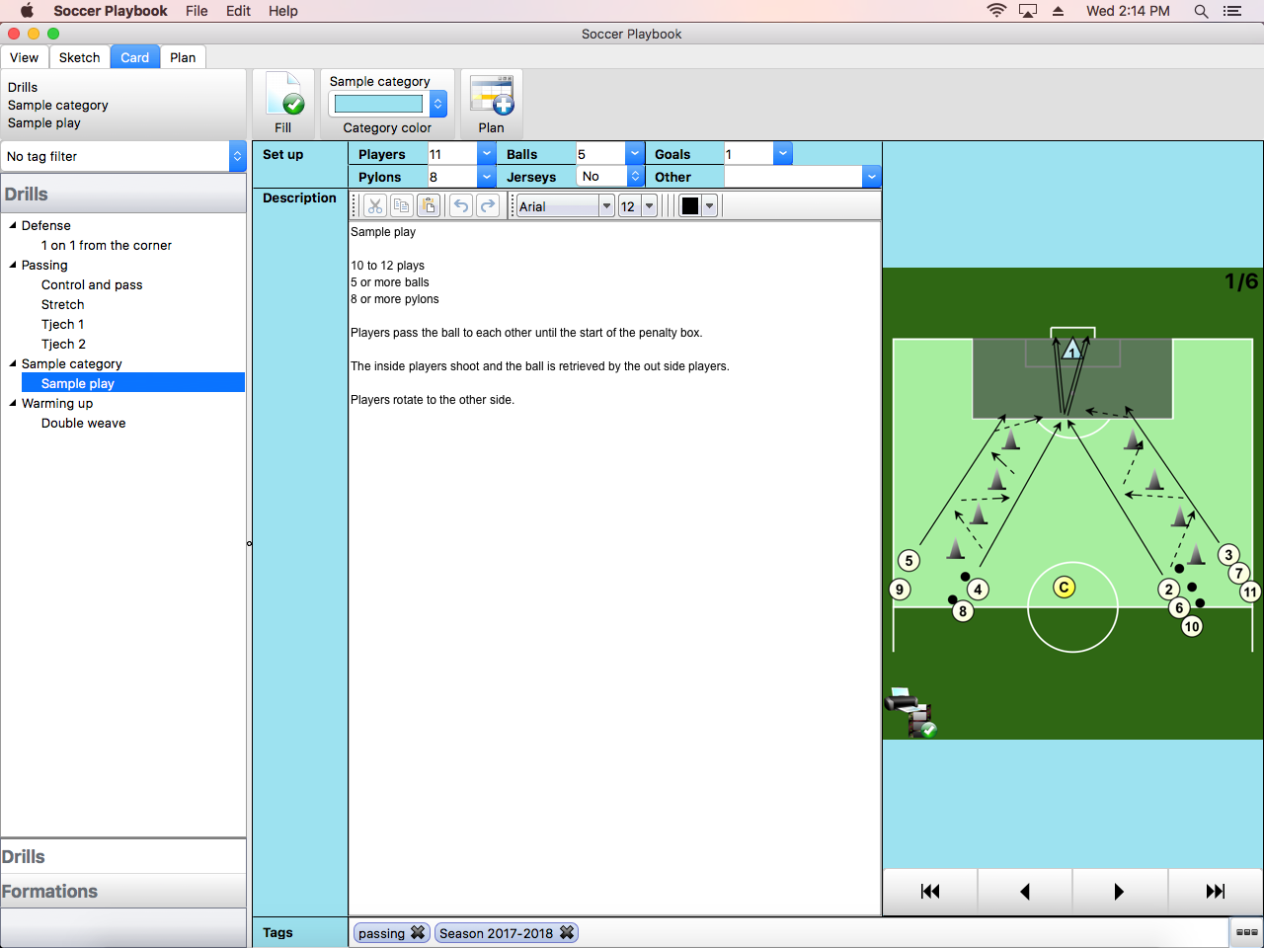
Task: Copy description text using copy icon
Action: tap(401, 205)
